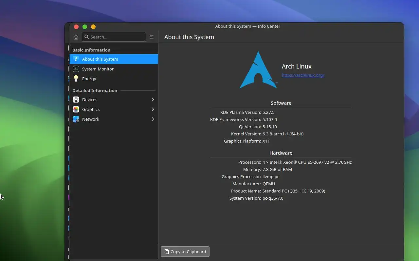Click Manufacturer value QEMU
Viewport: 419px width, 261px height.
click(269, 184)
